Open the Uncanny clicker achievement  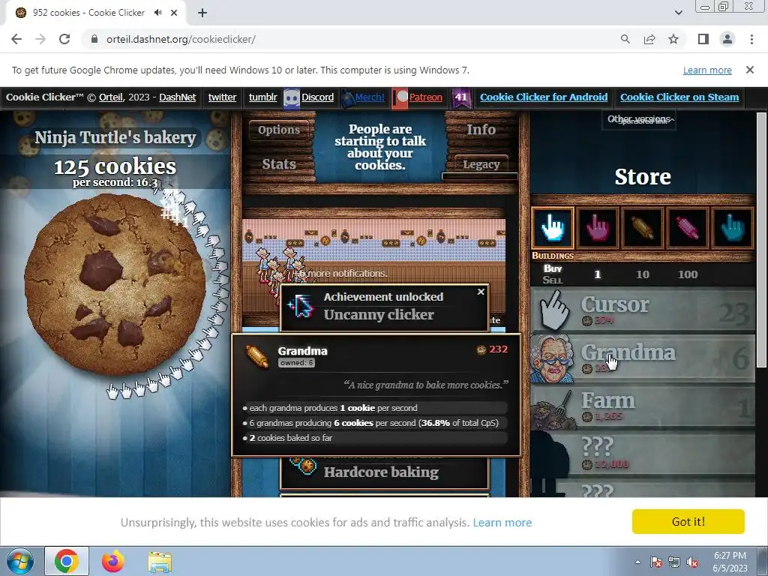[x=384, y=307]
